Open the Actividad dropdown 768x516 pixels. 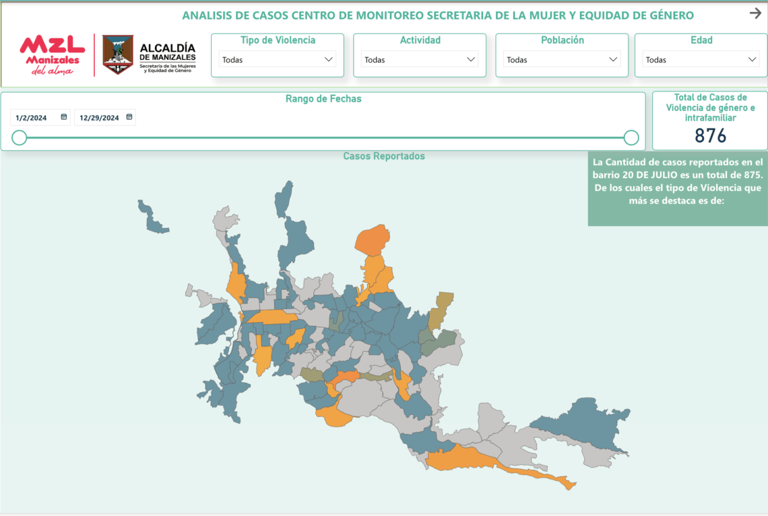(420, 60)
